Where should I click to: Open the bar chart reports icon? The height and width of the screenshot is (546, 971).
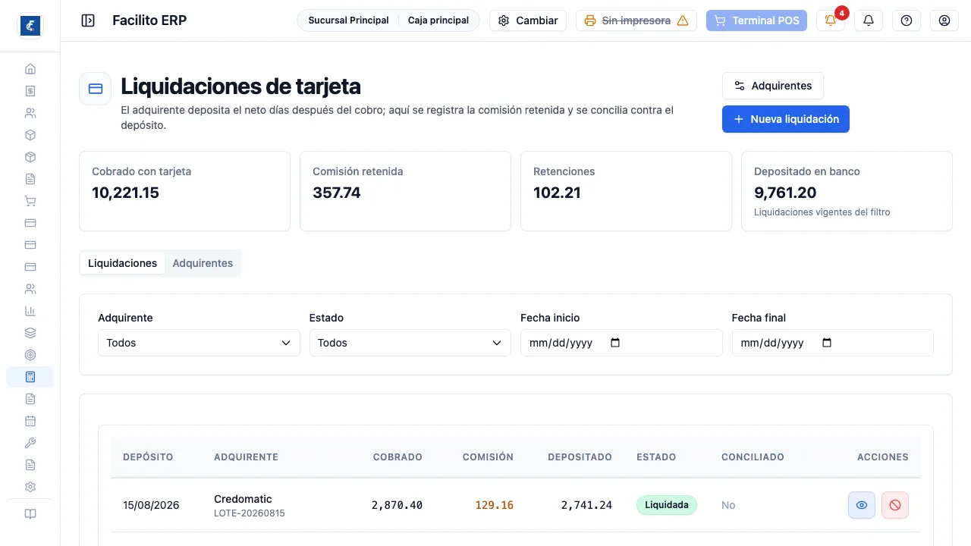tap(30, 311)
